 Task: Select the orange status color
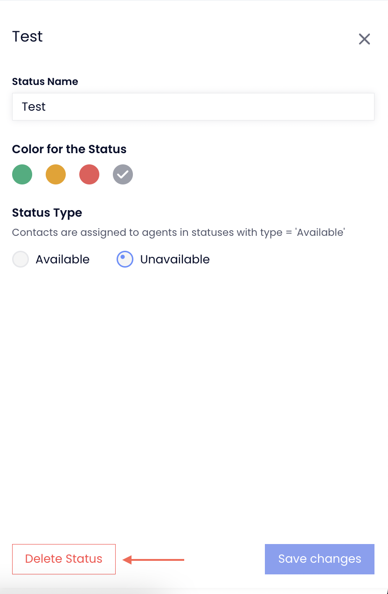click(56, 175)
